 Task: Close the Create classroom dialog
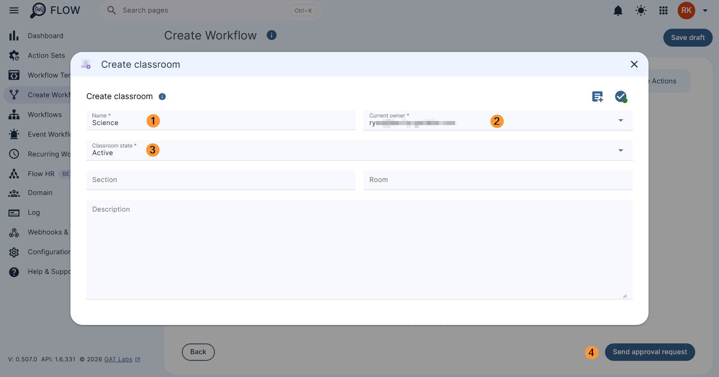click(634, 64)
